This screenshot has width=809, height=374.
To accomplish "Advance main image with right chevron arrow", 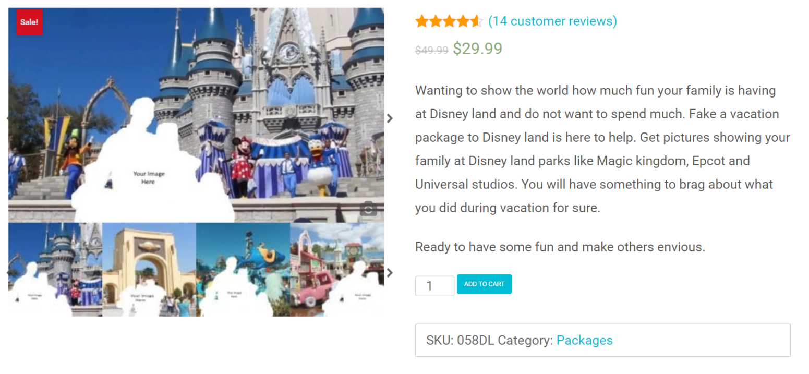I will 390,118.
